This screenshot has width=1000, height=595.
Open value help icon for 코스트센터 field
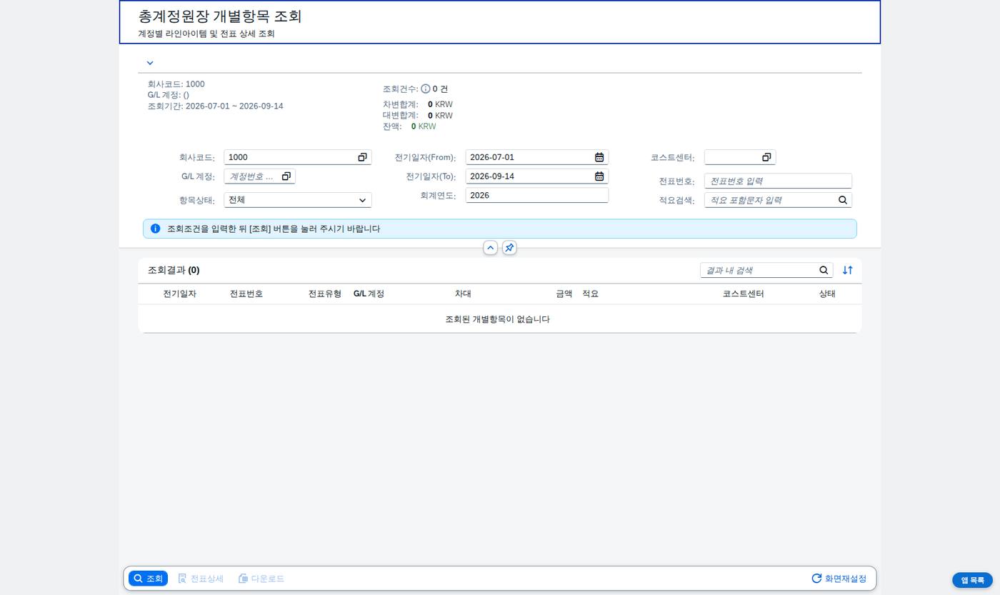pos(766,157)
